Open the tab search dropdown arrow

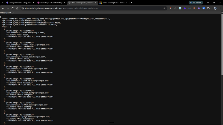click(x=2, y=2)
